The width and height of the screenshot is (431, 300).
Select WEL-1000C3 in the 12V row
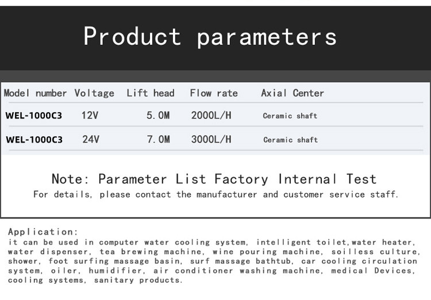33,116
